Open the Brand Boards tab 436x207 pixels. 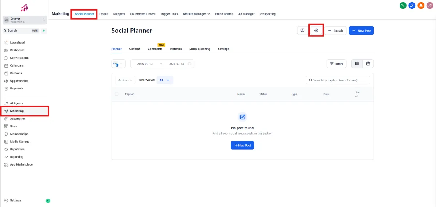pyautogui.click(x=224, y=14)
